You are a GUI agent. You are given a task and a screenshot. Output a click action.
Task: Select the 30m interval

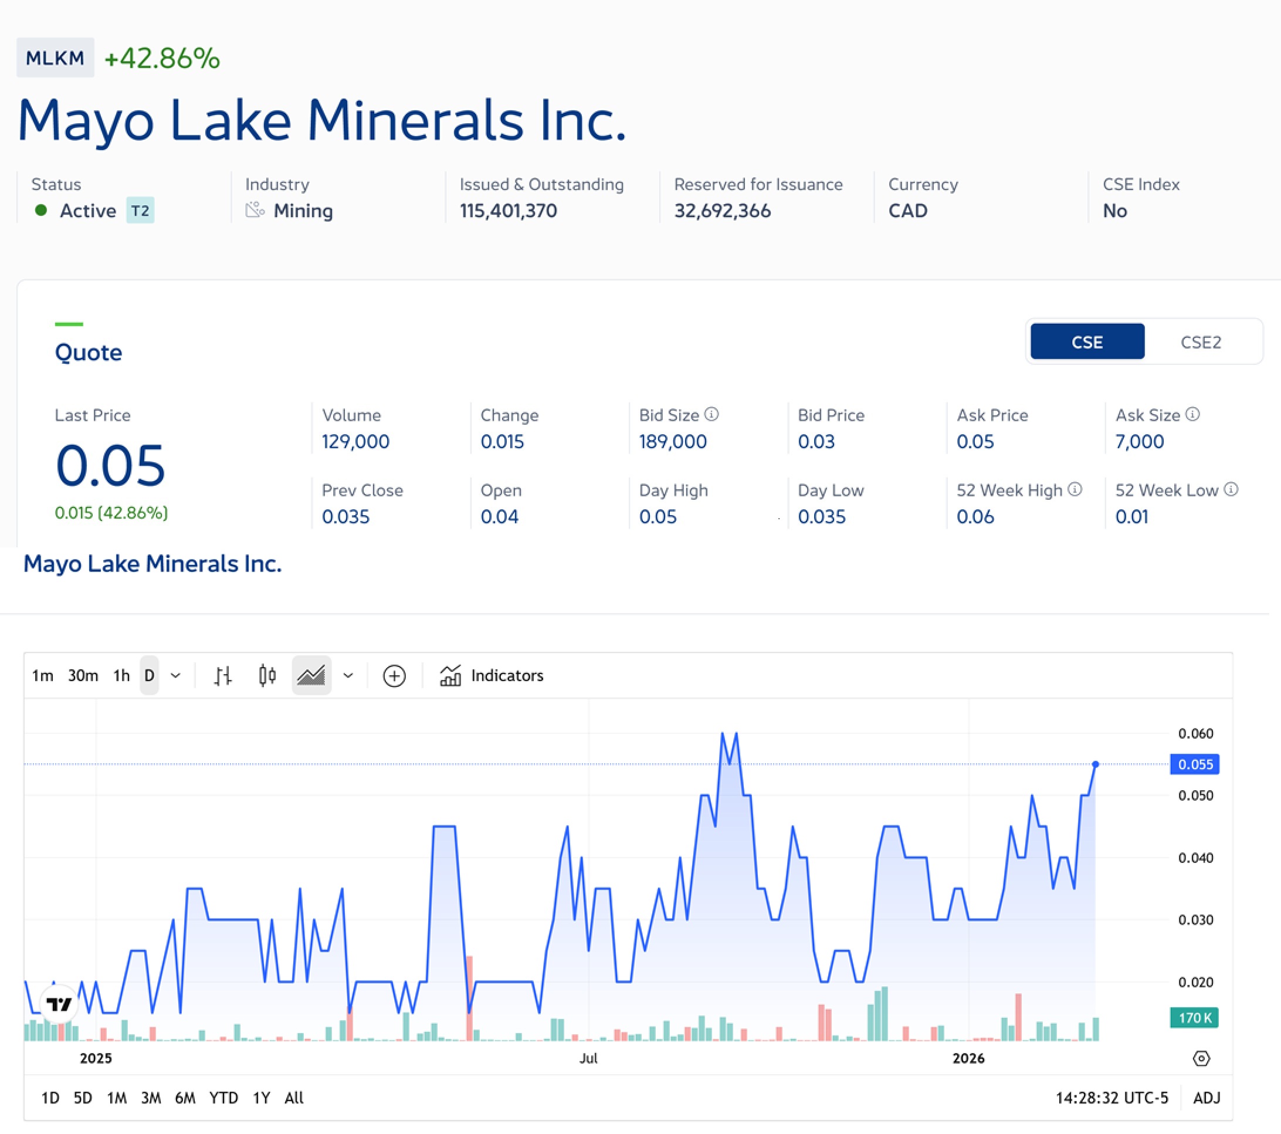click(83, 675)
